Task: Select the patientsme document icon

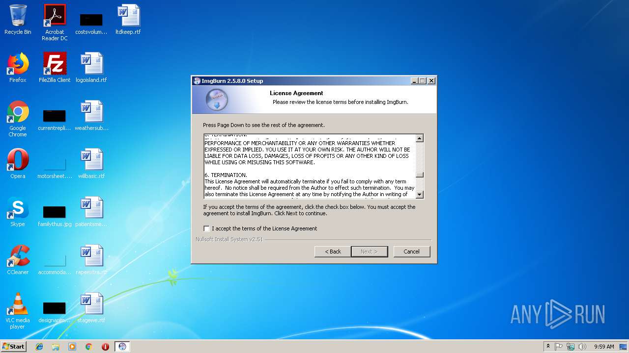Action: pyautogui.click(x=91, y=212)
